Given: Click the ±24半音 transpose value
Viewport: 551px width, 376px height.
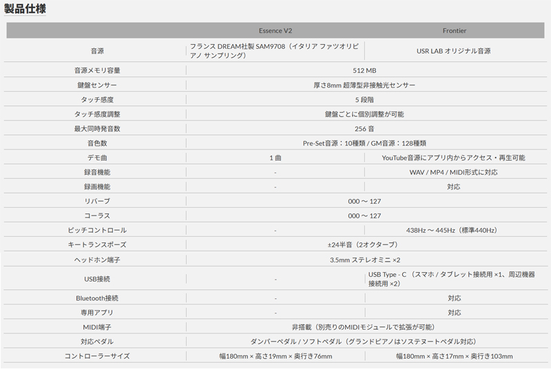Looking at the screenshot, I should (364, 244).
